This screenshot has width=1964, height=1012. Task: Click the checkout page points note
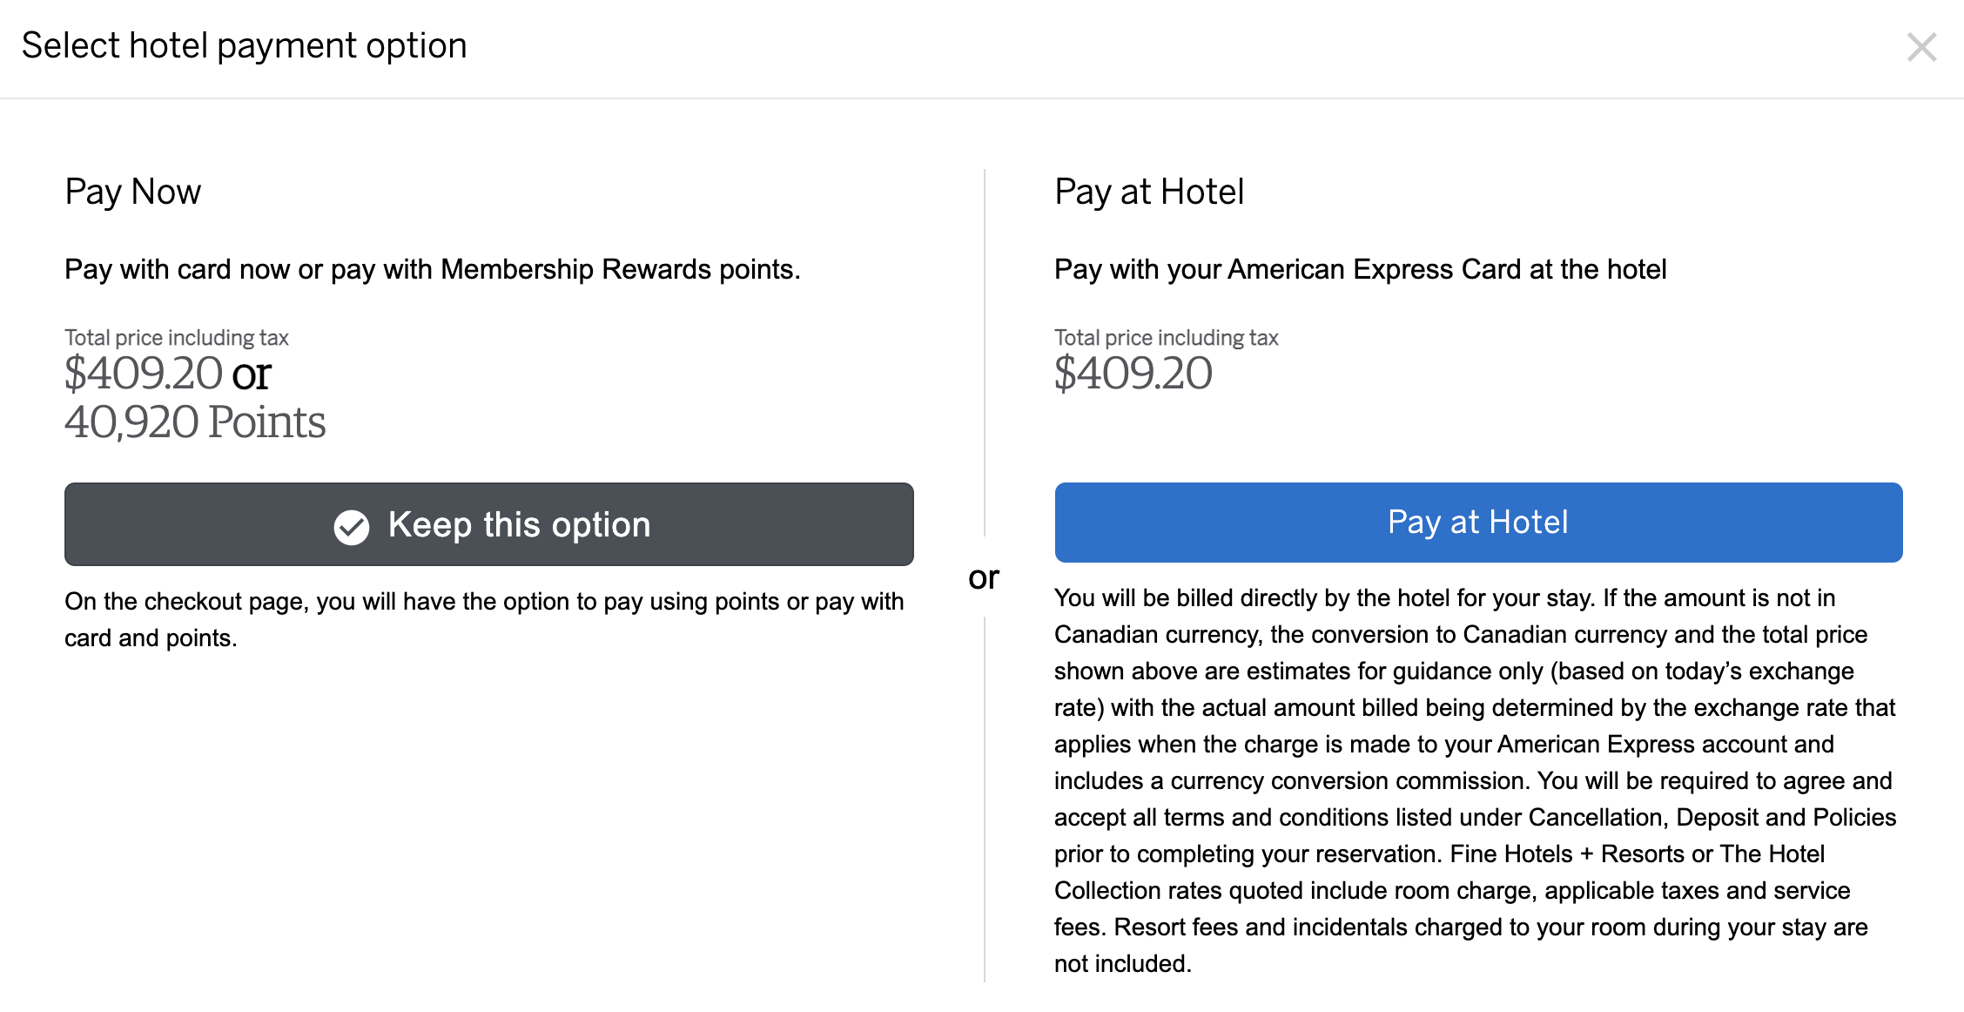(484, 619)
